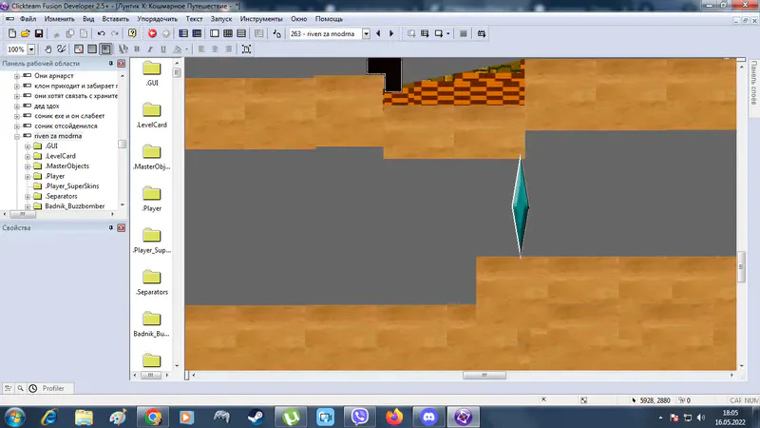The width and height of the screenshot is (760, 428).
Task: Click the red run/stop application icon
Action: tap(152, 33)
